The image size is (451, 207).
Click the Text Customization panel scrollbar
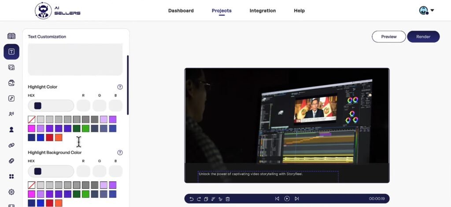click(128, 85)
